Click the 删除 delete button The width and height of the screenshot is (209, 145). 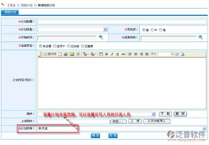[x=180, y=114]
